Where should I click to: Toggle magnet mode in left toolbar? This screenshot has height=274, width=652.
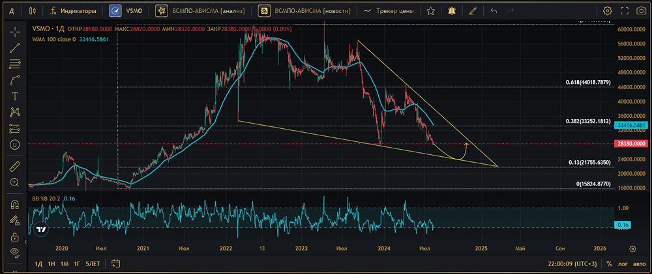[15, 204]
